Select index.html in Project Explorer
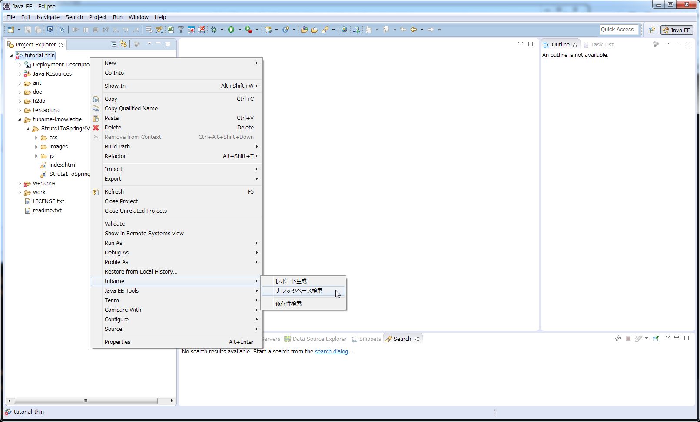The width and height of the screenshot is (700, 422). (x=63, y=165)
